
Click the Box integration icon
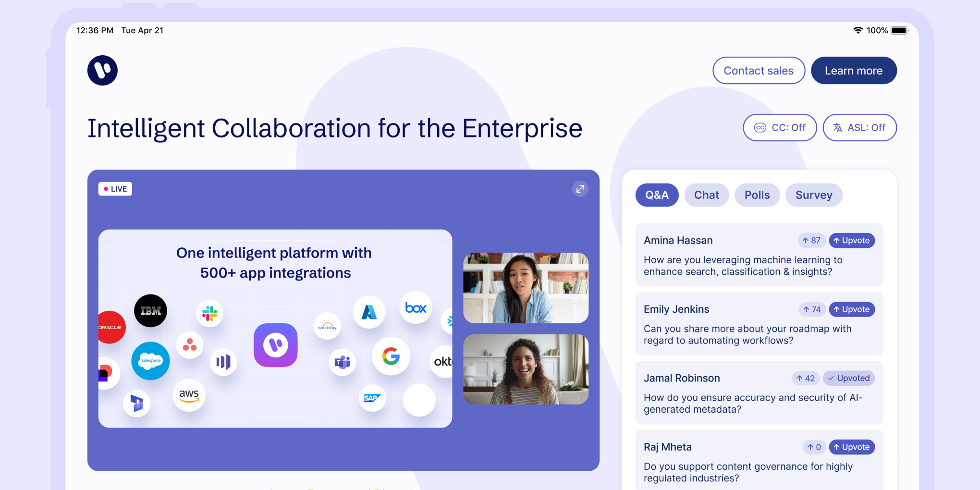(416, 308)
